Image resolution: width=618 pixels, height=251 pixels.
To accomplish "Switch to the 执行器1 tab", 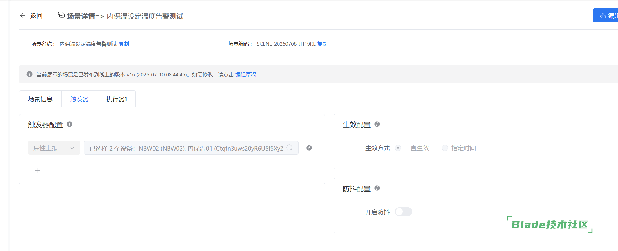I will point(116,99).
